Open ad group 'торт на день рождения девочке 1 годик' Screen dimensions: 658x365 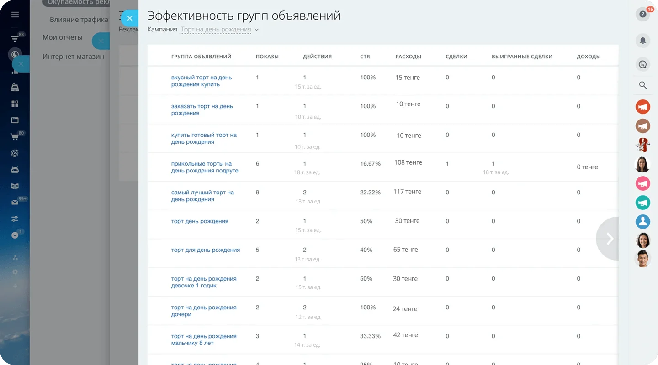click(204, 282)
